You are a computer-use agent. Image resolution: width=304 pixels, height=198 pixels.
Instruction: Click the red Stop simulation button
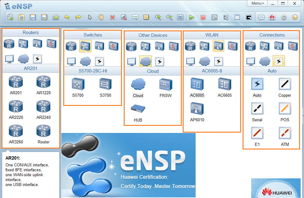[203, 17]
